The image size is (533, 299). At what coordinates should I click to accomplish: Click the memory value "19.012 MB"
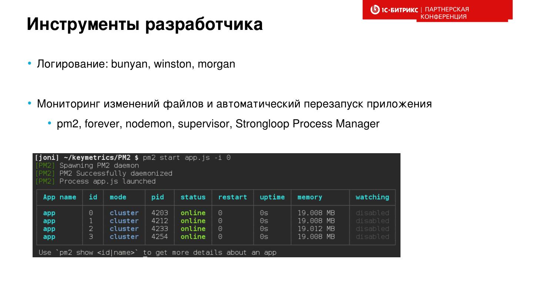[x=316, y=229]
